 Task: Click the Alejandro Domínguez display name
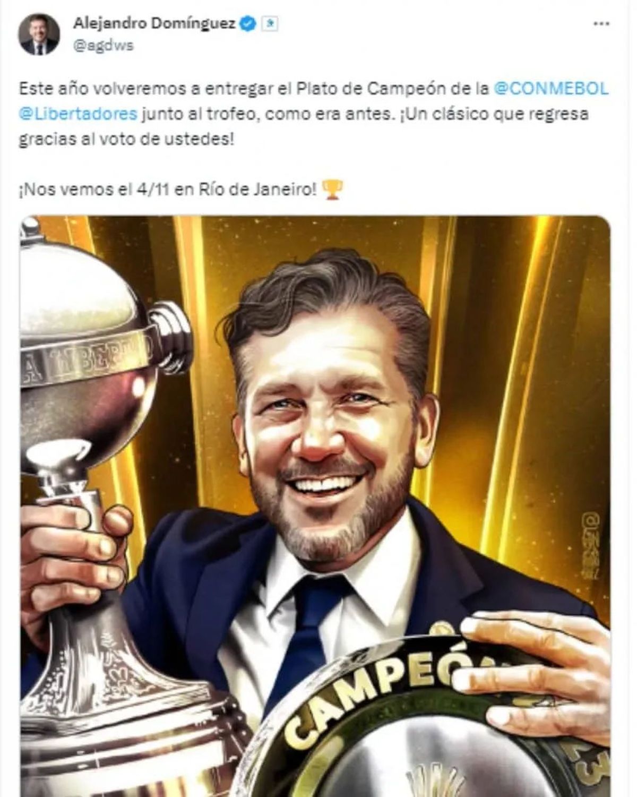[154, 23]
